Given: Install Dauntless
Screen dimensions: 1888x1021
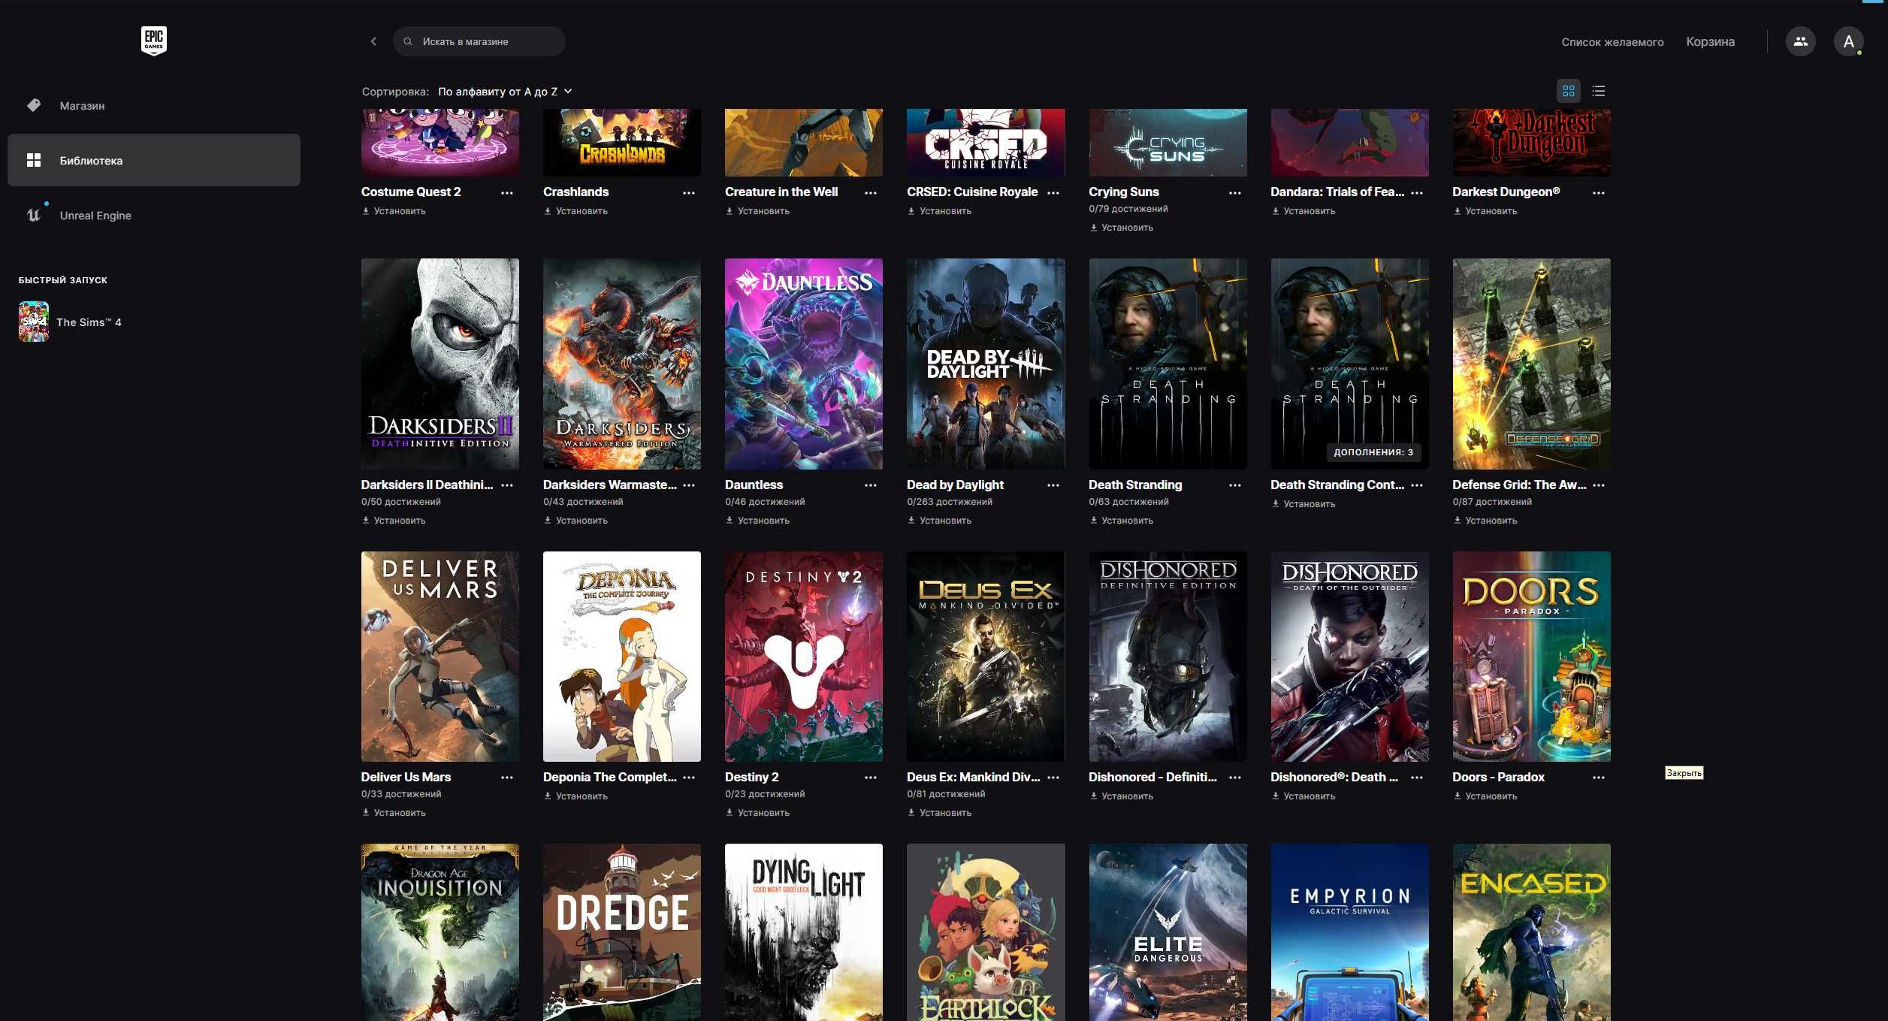Looking at the screenshot, I should 757,521.
